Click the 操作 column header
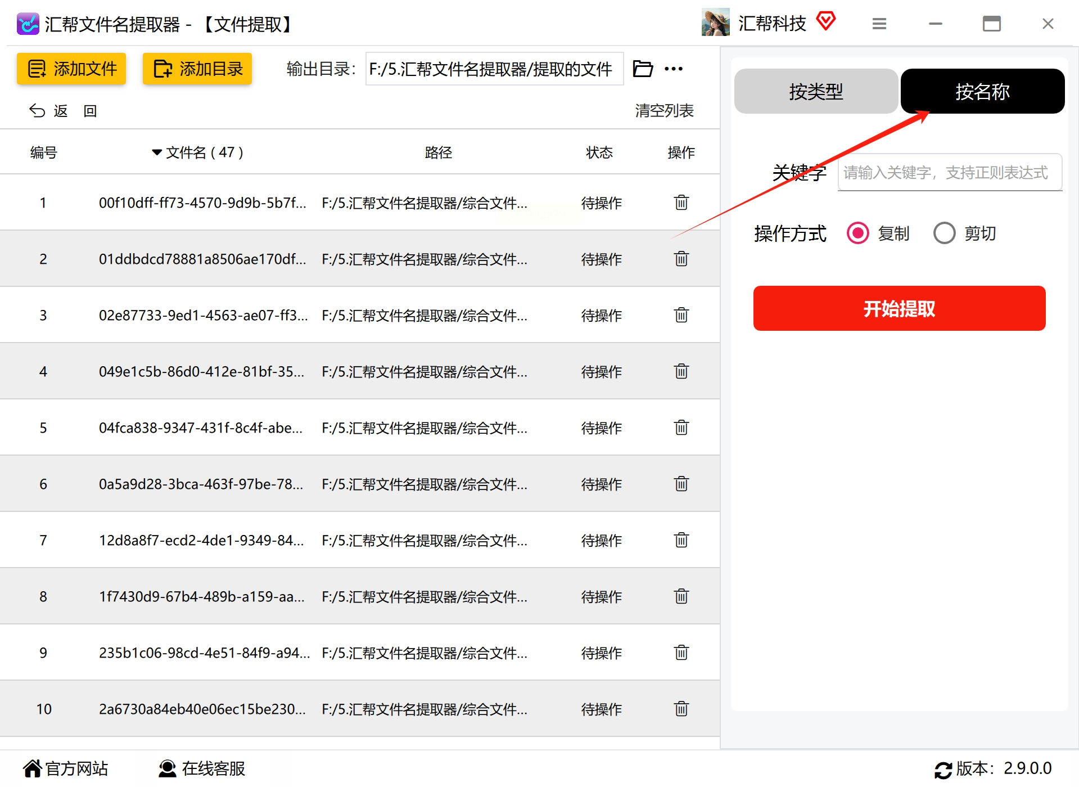Image resolution: width=1079 pixels, height=787 pixels. [x=681, y=152]
